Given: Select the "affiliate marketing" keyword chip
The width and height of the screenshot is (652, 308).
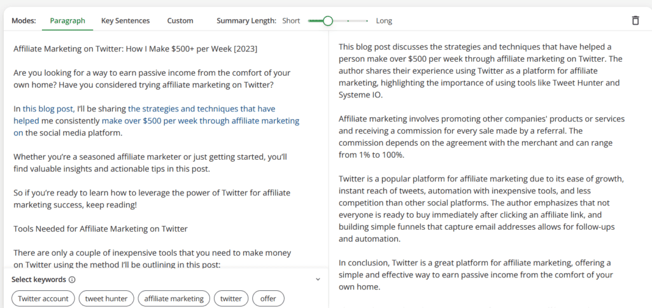Looking at the screenshot, I should [x=174, y=298].
